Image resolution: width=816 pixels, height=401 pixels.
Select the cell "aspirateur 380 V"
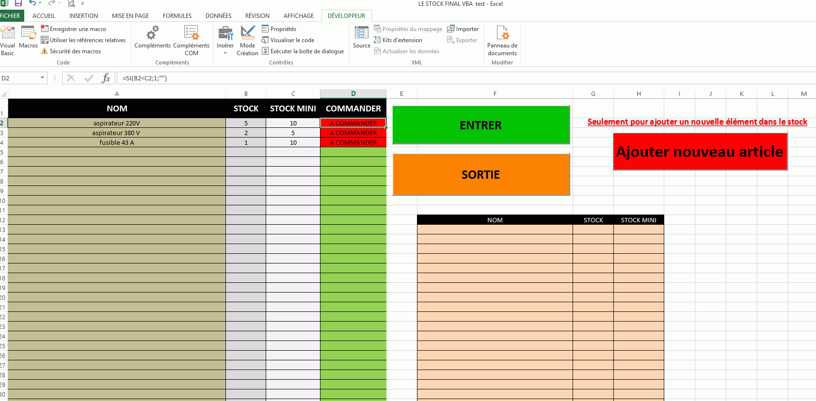(117, 133)
